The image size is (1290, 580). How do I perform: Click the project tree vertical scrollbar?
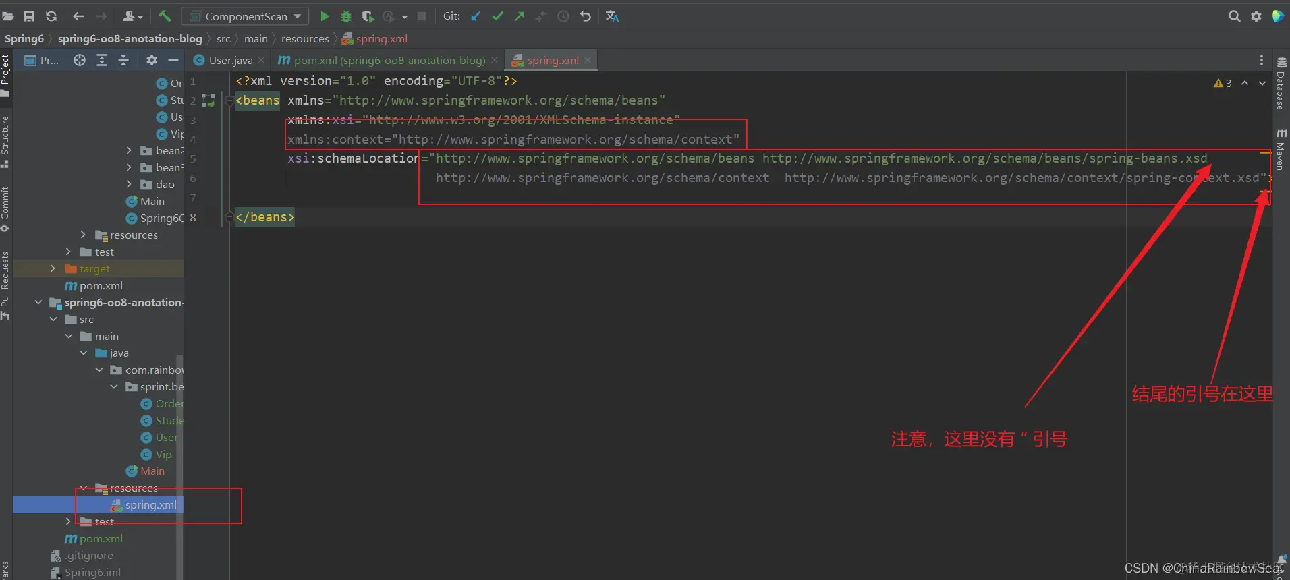tap(179, 465)
